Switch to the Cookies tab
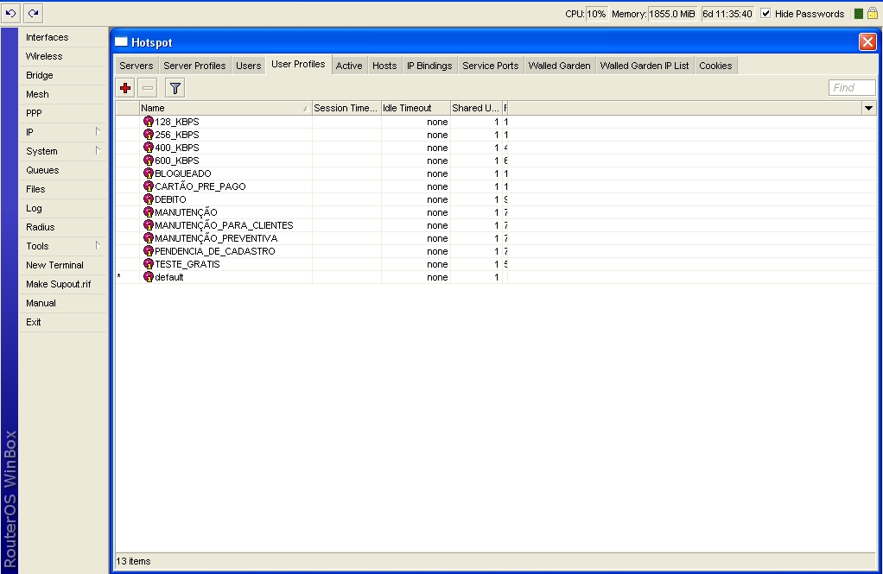Viewport: 883px width, 574px height. point(715,66)
